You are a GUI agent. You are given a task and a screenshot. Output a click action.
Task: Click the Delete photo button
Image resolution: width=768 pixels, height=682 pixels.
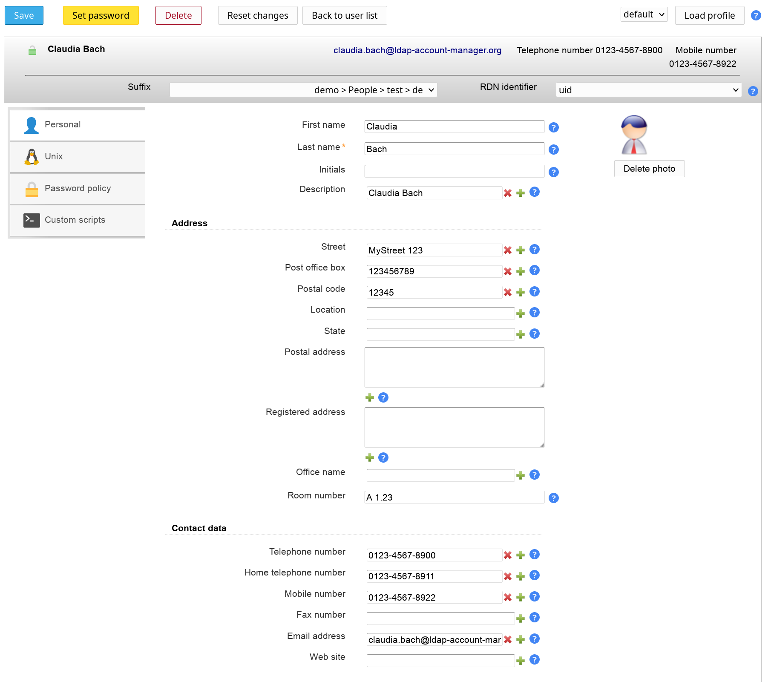(x=649, y=169)
